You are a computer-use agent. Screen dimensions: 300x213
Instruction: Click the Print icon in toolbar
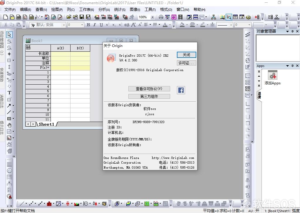coord(161,17)
